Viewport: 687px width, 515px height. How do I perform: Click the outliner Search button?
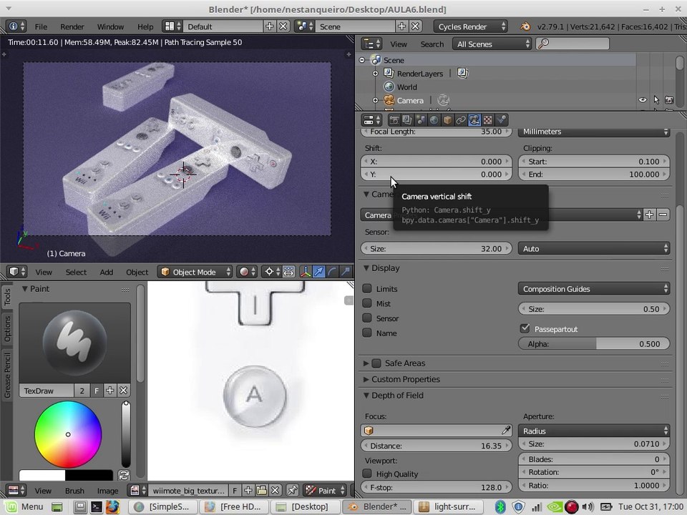click(432, 44)
